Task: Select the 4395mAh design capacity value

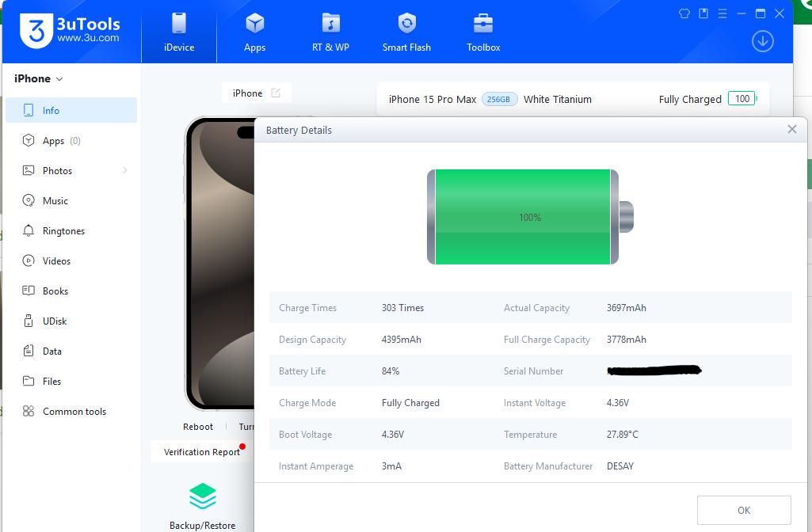Action: [402, 340]
